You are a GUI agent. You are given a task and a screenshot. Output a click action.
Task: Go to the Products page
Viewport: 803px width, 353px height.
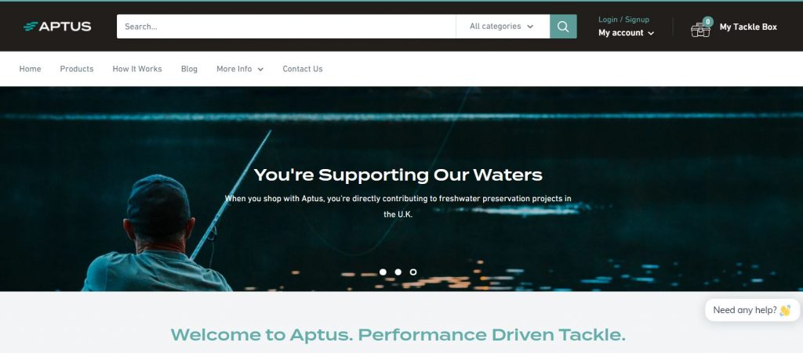pyautogui.click(x=77, y=69)
